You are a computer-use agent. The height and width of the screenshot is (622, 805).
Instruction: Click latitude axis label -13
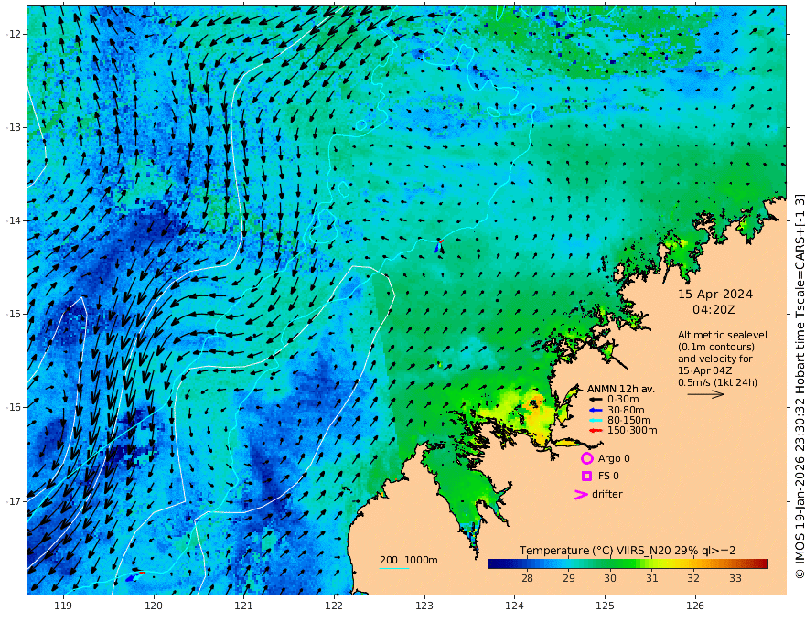14,127
